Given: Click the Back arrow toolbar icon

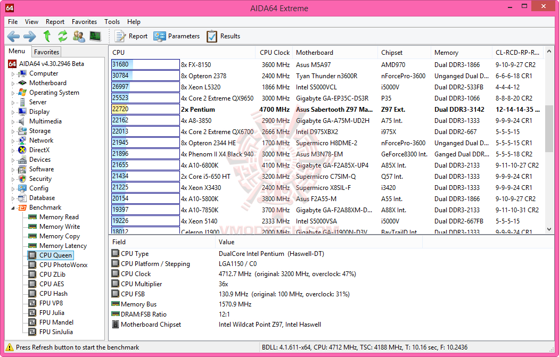Looking at the screenshot, I should [x=13, y=36].
